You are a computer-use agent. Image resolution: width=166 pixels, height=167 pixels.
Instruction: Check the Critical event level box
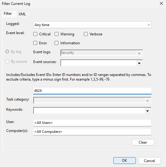[35, 34]
